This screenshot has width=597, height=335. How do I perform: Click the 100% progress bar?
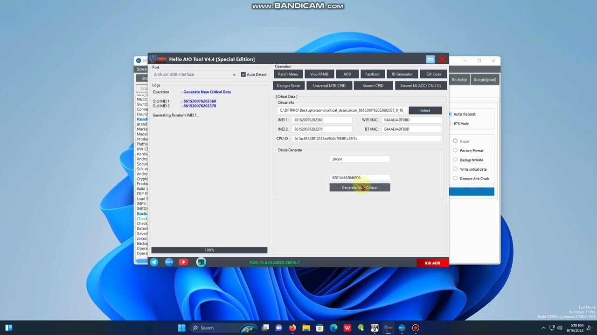point(209,250)
